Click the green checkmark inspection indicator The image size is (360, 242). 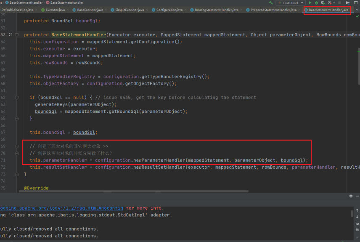(357, 16)
